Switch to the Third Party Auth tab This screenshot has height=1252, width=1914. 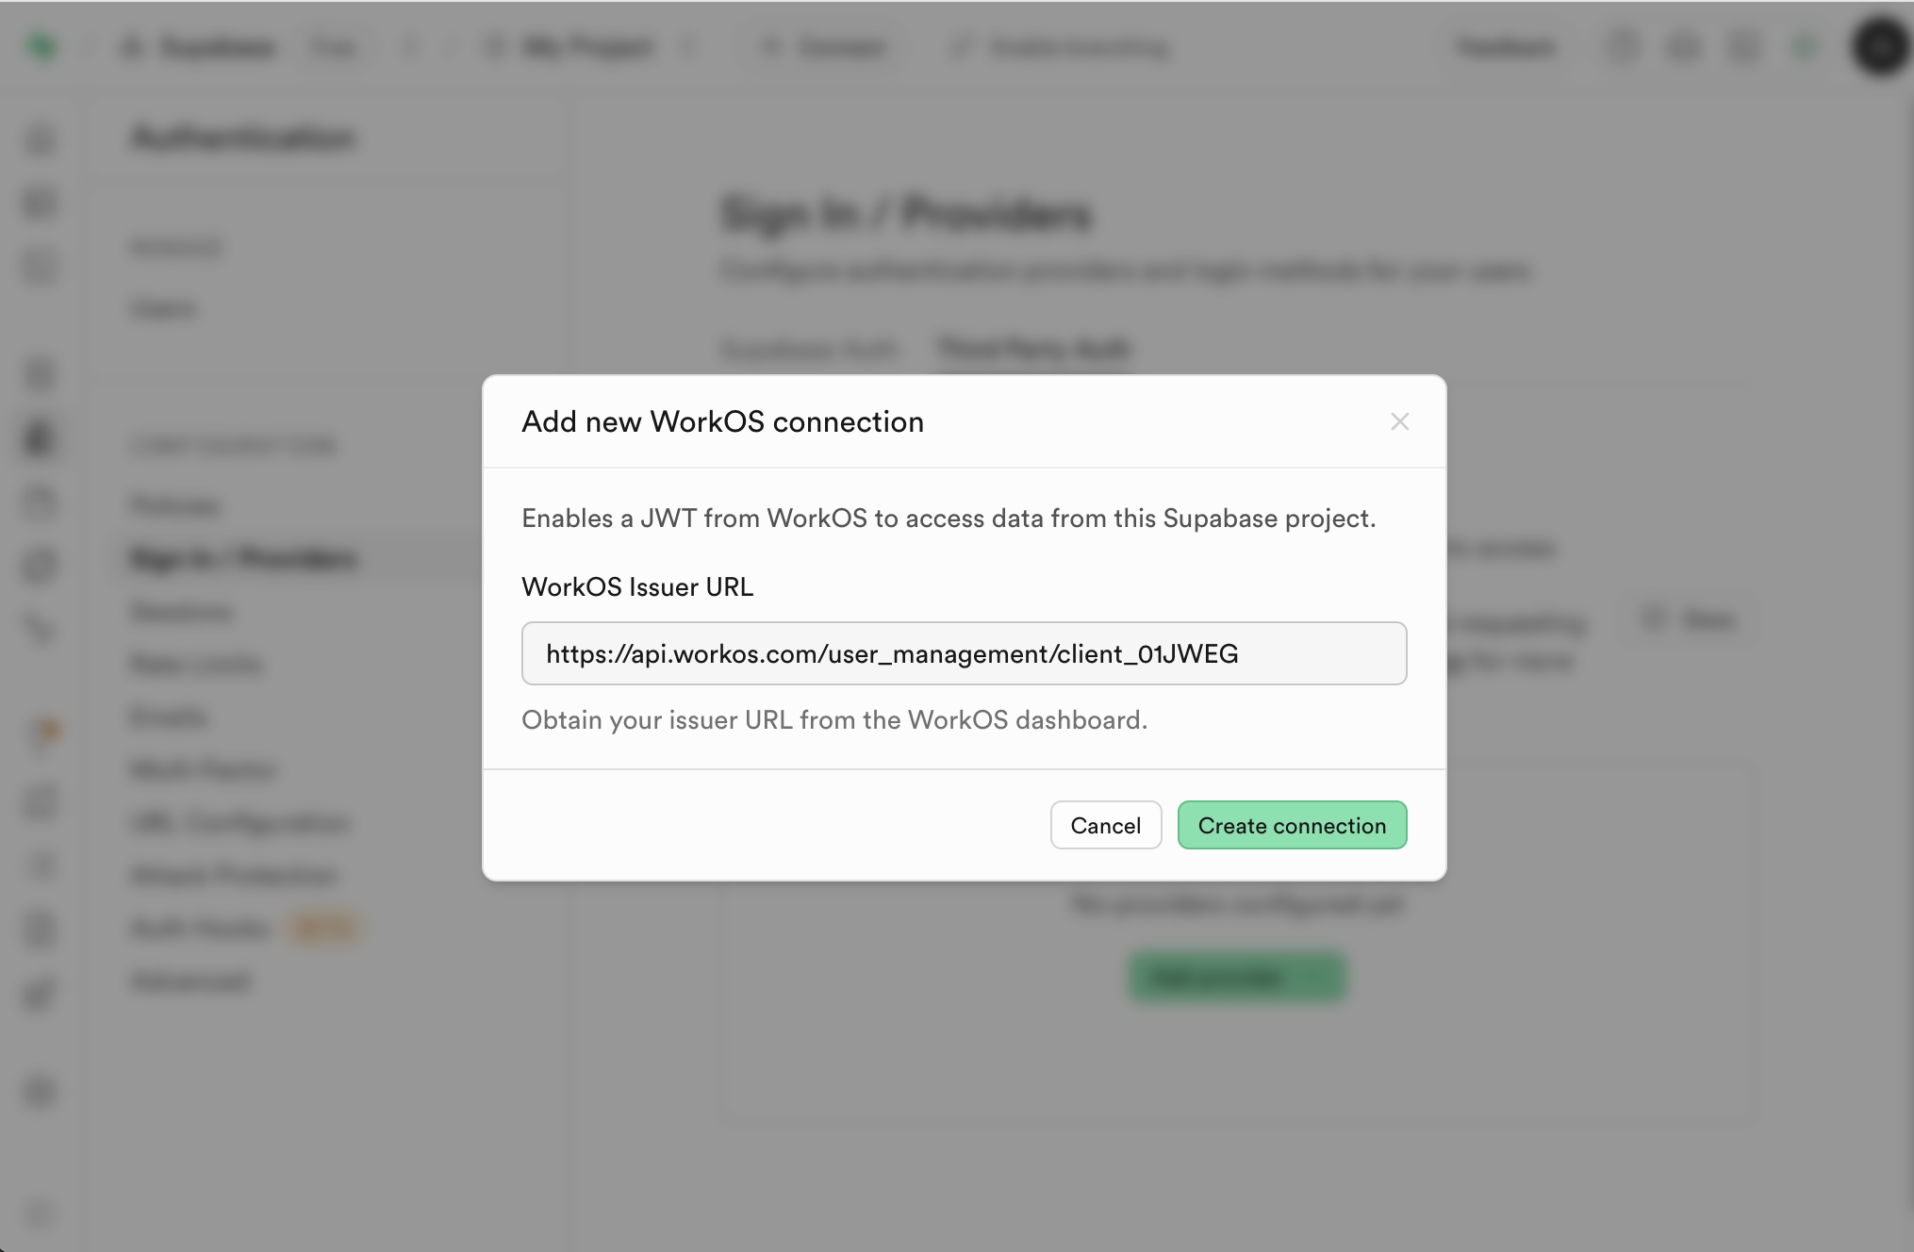point(1031,350)
